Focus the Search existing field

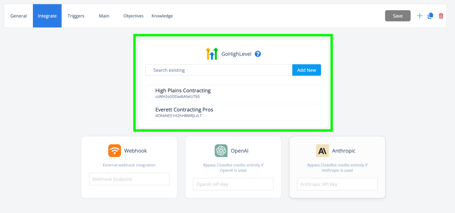coord(219,70)
